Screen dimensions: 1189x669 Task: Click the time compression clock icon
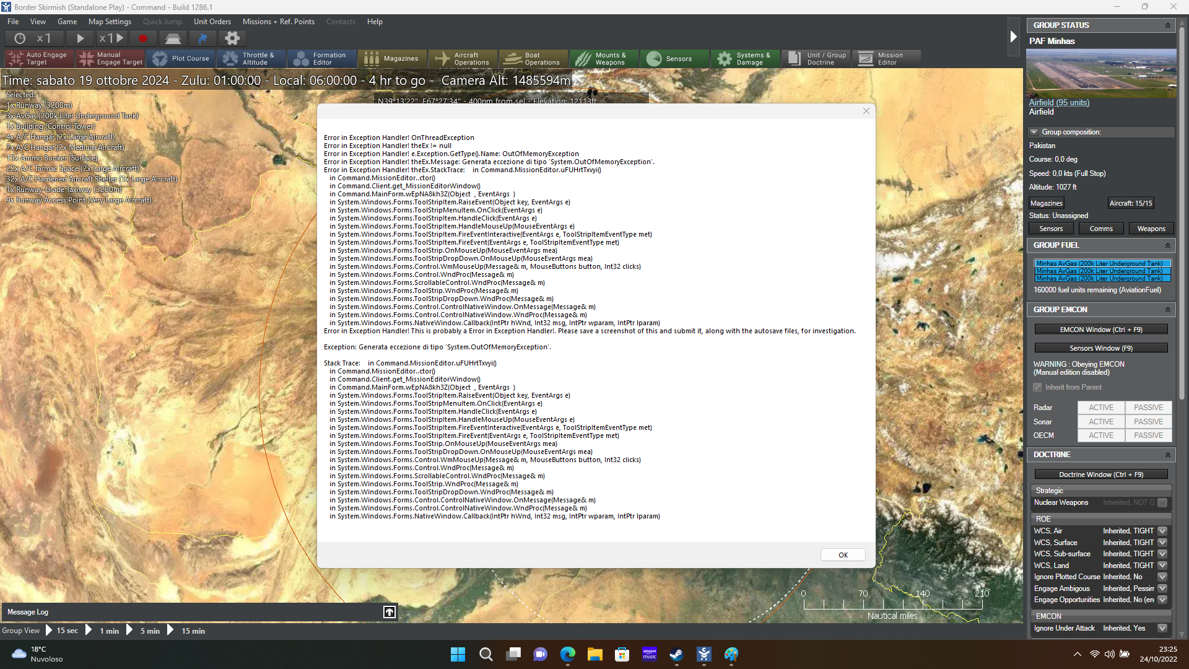(x=20, y=38)
